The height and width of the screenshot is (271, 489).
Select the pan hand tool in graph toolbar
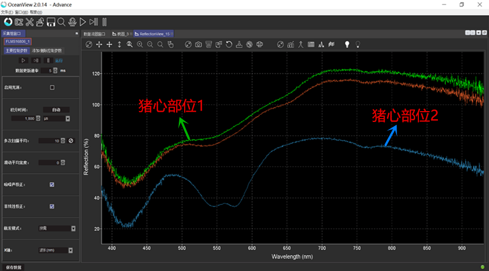click(171, 44)
